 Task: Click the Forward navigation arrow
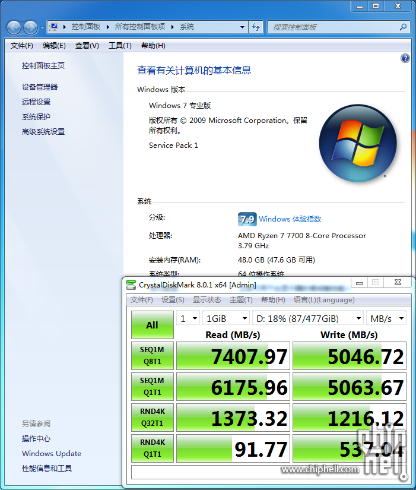point(31,27)
